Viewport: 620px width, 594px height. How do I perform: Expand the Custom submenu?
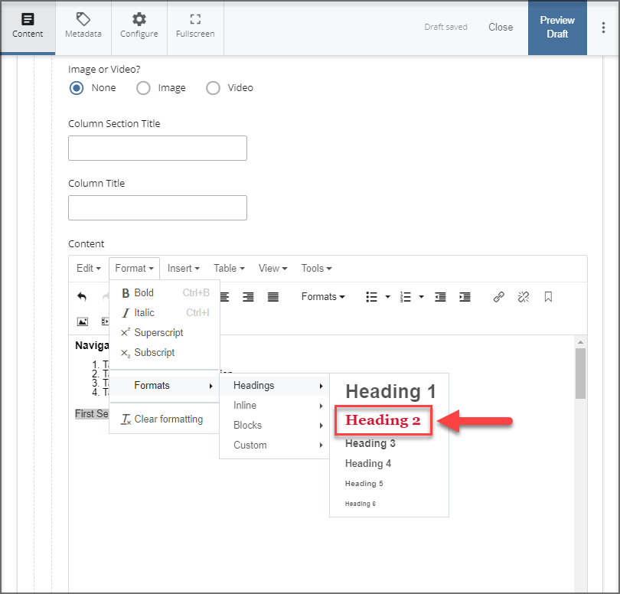tap(275, 445)
